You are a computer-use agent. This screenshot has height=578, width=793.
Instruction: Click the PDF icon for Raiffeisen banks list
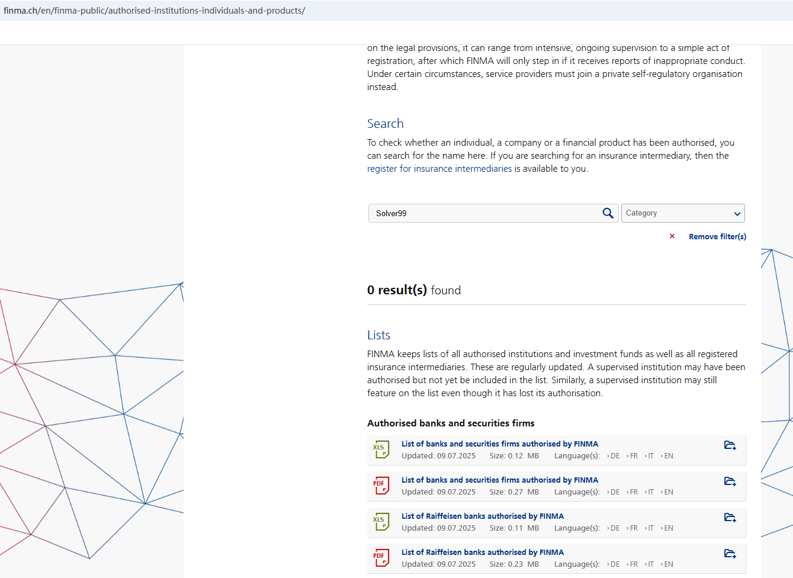click(x=381, y=558)
